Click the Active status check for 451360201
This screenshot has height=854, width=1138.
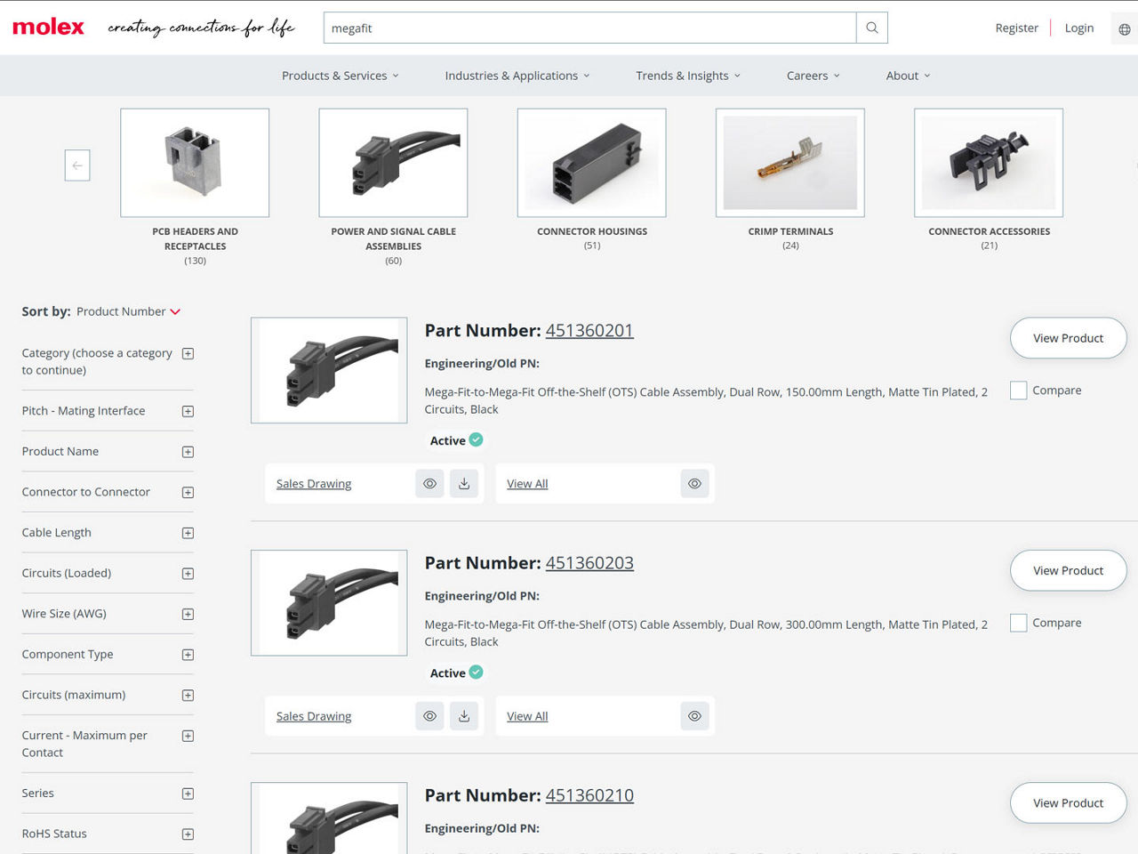tap(477, 439)
